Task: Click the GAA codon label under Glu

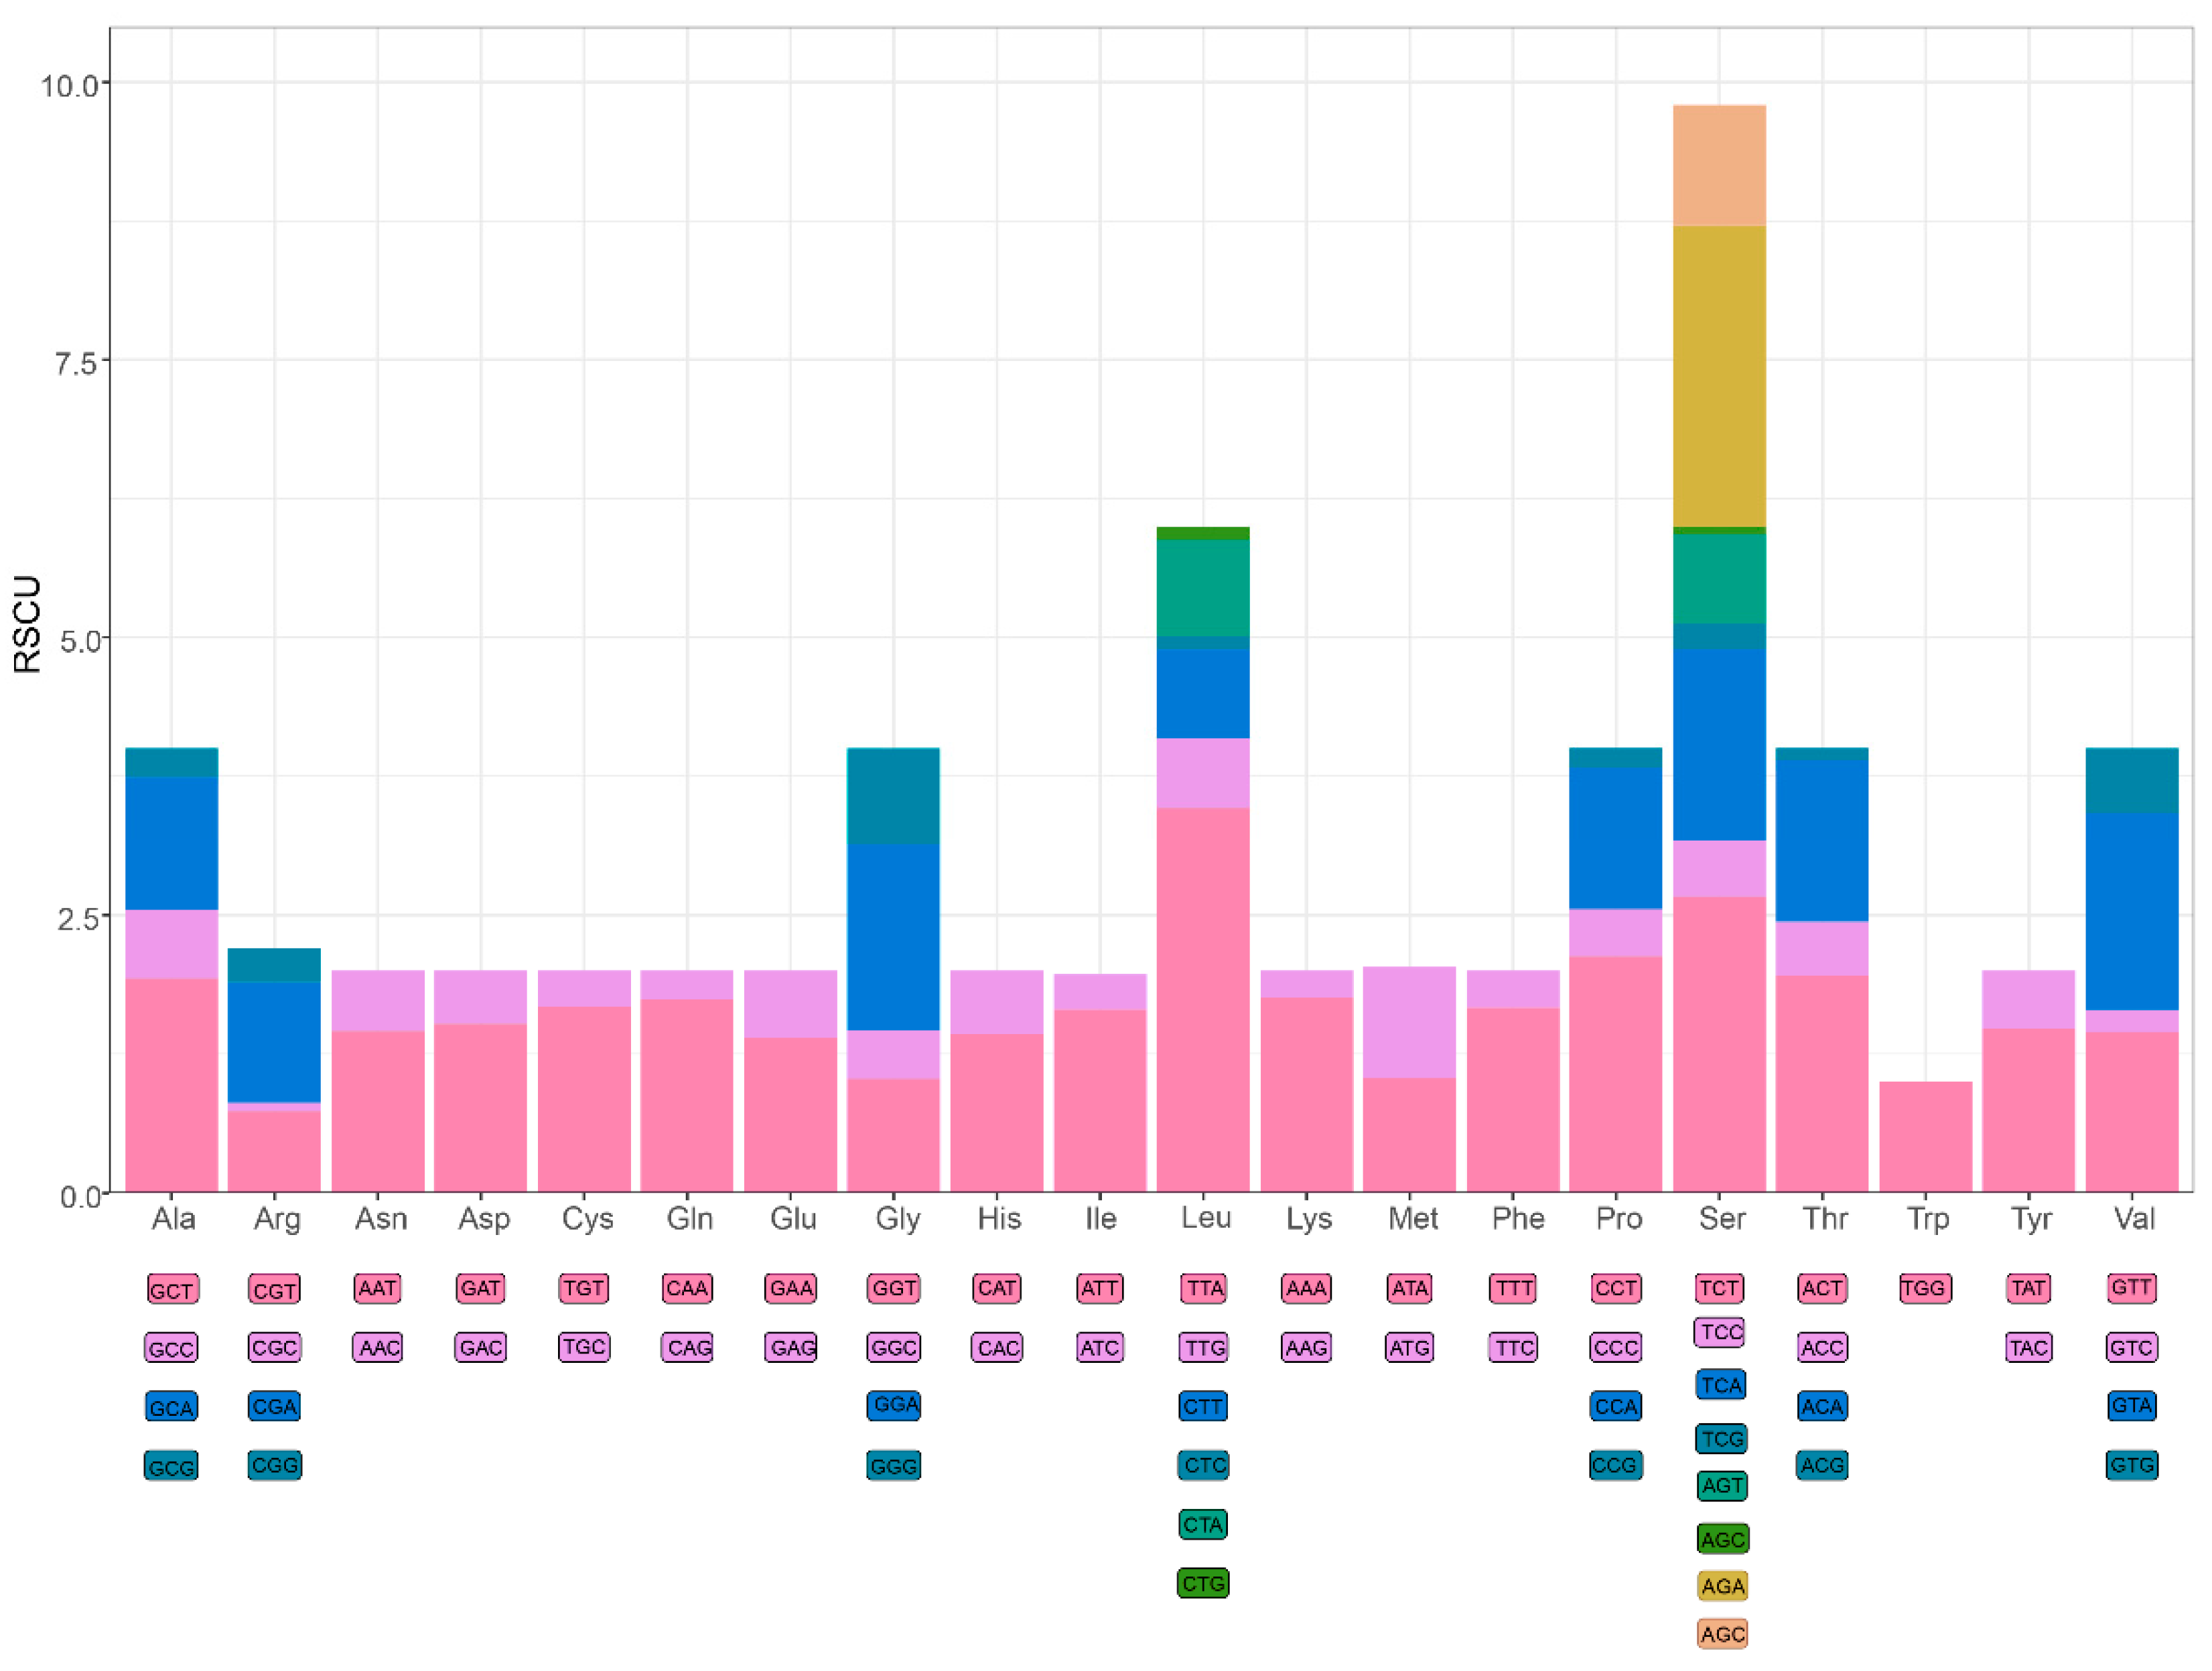Action: coord(791,1288)
